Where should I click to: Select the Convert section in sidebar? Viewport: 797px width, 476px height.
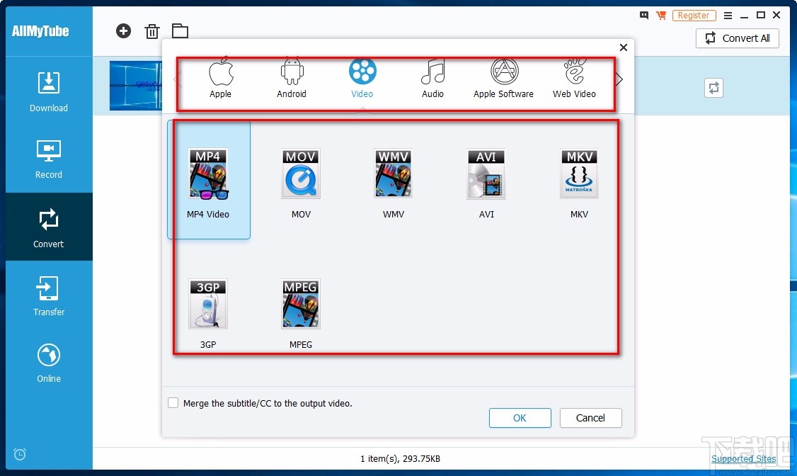coord(49,227)
